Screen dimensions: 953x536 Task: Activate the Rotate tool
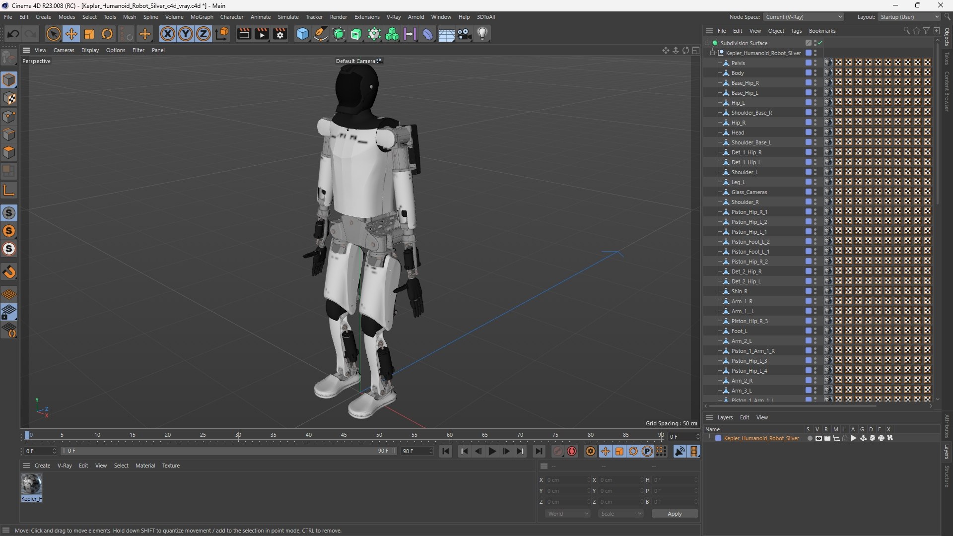click(107, 34)
